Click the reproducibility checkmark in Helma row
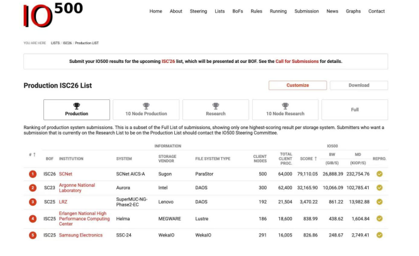419x256 pixels. (379, 219)
